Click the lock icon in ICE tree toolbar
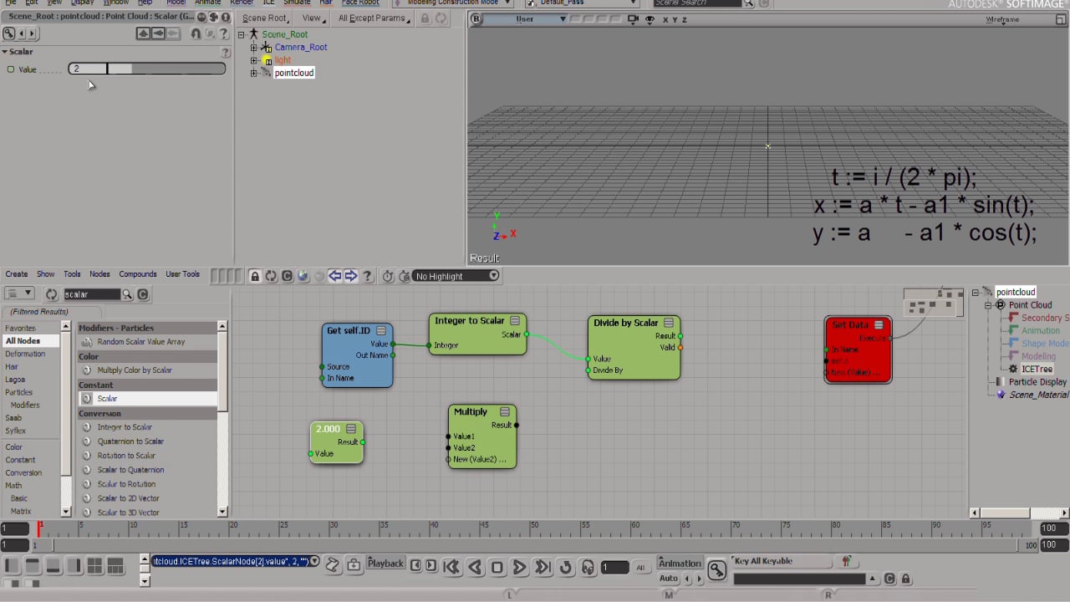The width and height of the screenshot is (1070, 602). tap(255, 276)
